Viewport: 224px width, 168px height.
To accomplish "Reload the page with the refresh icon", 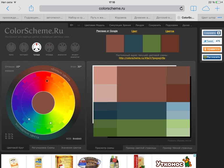I will [x=181, y=8].
